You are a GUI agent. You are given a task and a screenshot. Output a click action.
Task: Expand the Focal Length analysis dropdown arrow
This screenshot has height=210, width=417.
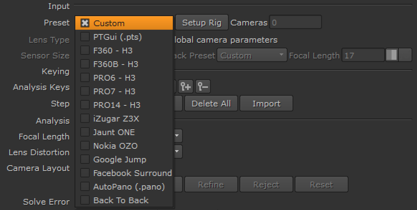[177, 136]
